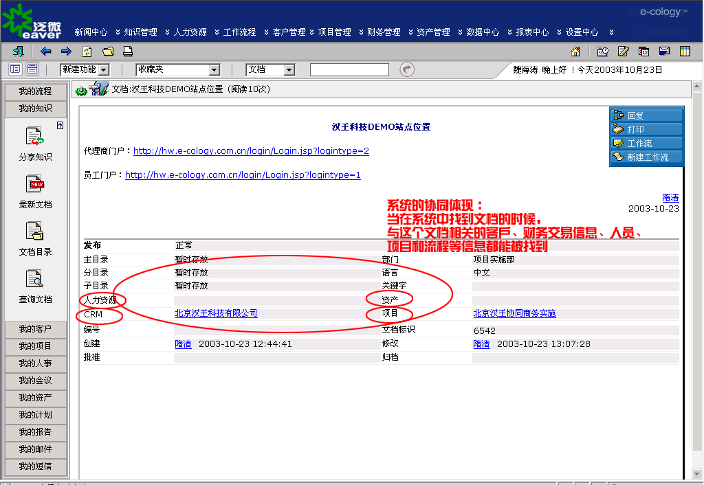Expand 工作流程 menu chevron

[266, 32]
